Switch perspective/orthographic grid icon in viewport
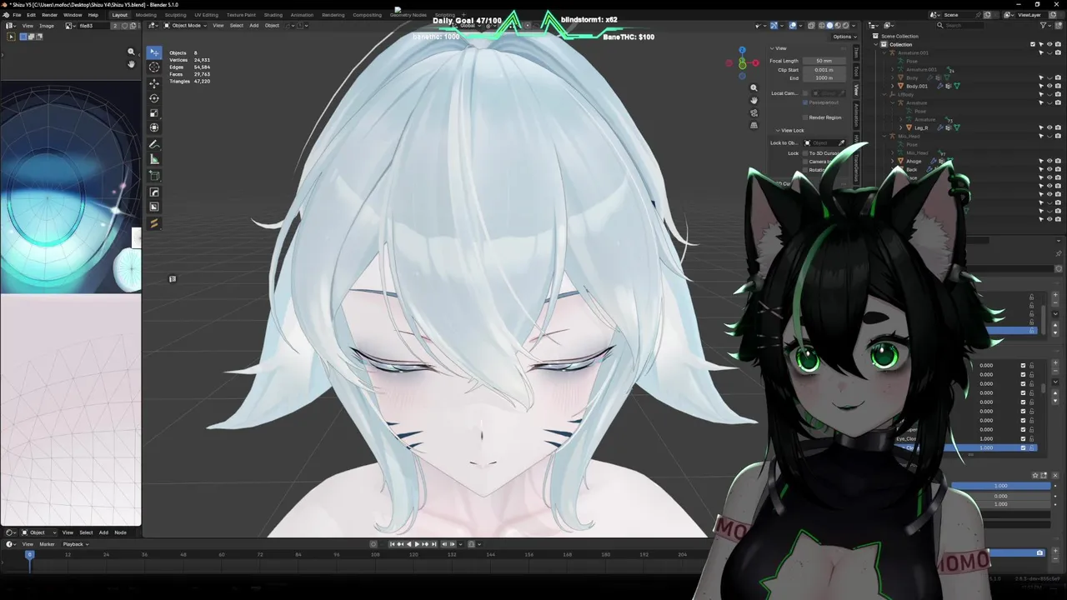This screenshot has height=600, width=1067. pyautogui.click(x=754, y=125)
